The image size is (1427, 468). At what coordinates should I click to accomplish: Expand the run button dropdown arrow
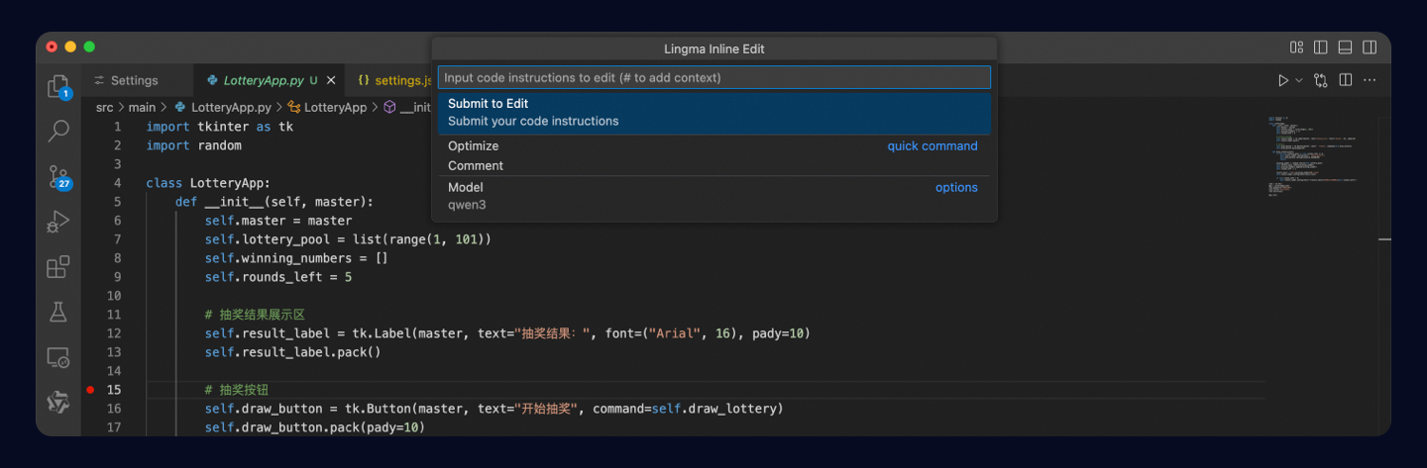1298,80
